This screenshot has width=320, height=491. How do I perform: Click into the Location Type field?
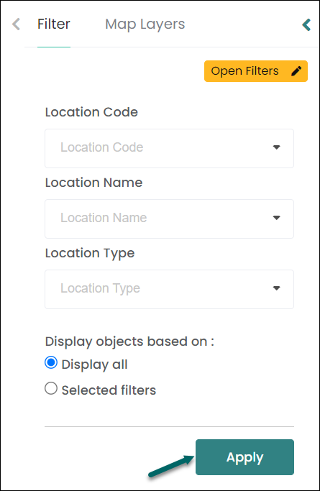tap(170, 289)
